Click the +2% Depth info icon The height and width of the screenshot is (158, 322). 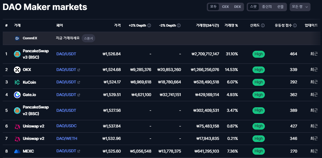tap(149, 26)
